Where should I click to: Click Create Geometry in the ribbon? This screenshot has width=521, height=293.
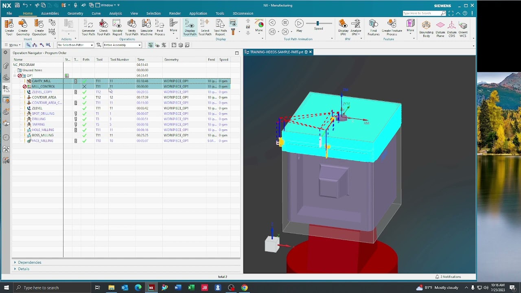point(23,27)
